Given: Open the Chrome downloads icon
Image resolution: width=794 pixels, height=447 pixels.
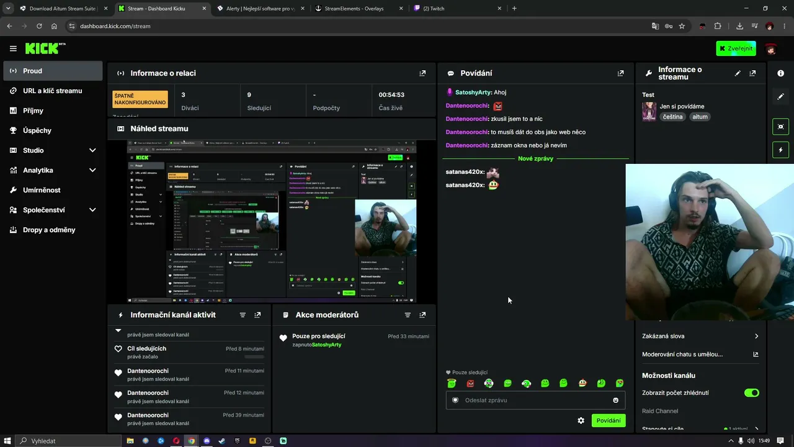Looking at the screenshot, I should 739,26.
